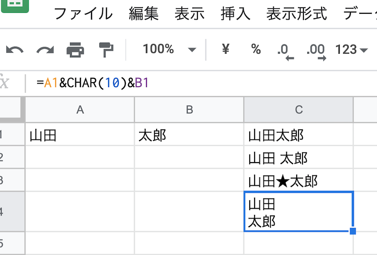This screenshot has height=255, width=377.
Task: Click fill handle on selected cell
Action: [353, 231]
